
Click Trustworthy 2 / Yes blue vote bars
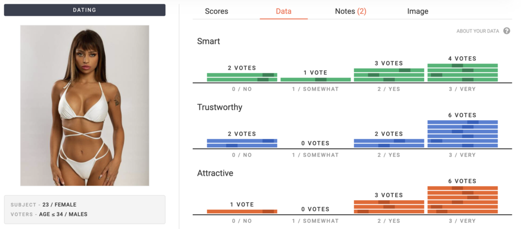click(x=389, y=143)
